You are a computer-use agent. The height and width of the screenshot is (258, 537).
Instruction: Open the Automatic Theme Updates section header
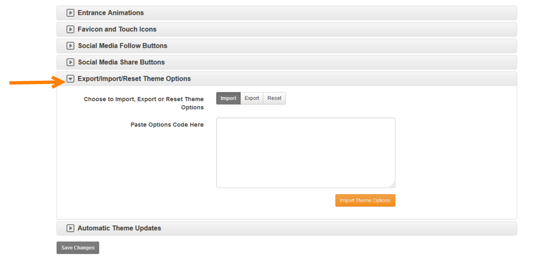119,228
